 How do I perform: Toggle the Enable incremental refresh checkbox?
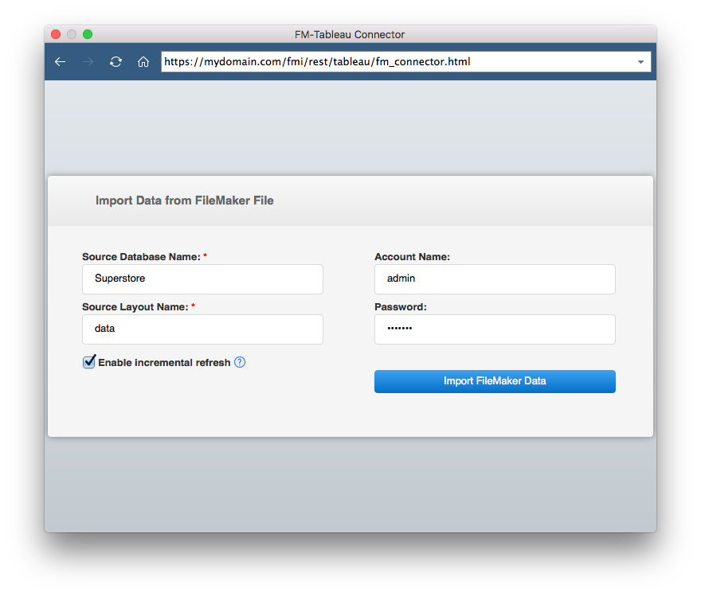(89, 362)
